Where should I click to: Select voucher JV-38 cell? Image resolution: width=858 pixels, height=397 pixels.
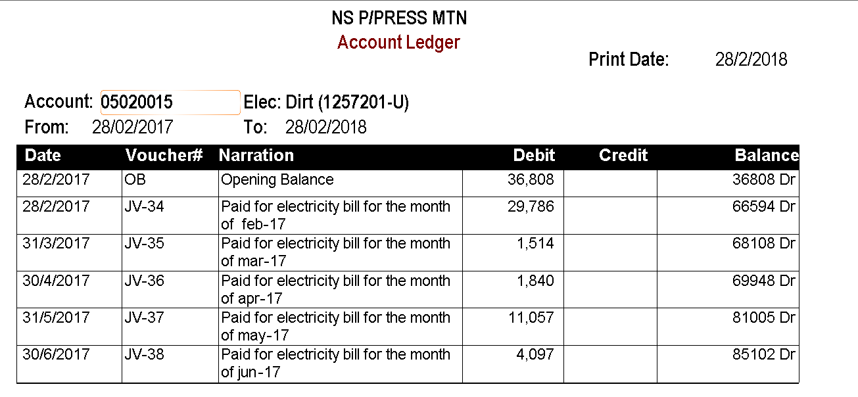point(144,355)
